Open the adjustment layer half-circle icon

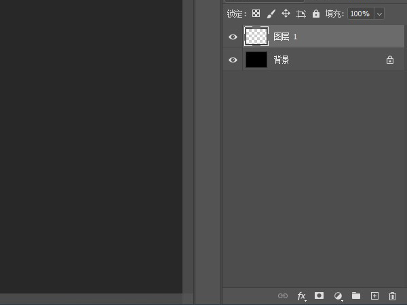click(338, 296)
